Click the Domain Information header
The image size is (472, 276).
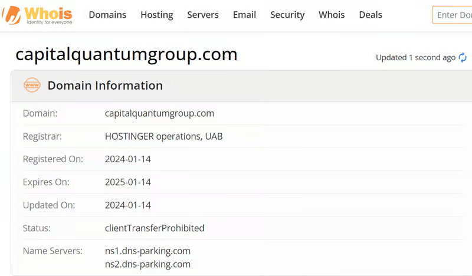pos(105,86)
